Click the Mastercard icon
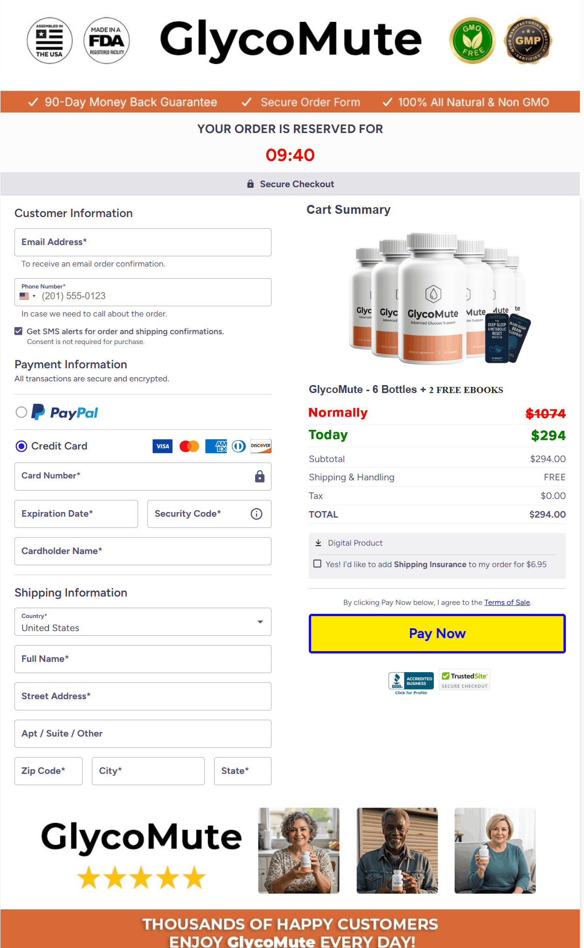The height and width of the screenshot is (948, 584). (x=189, y=446)
